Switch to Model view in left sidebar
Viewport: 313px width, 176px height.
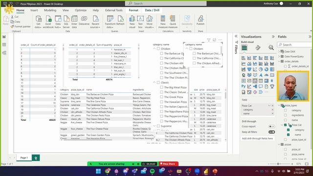[x=4, y=53]
